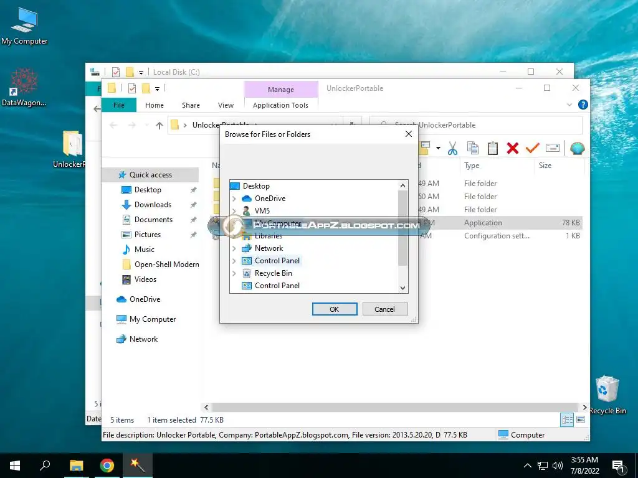Open Documents in navigation pane
This screenshot has width=638, height=478.
[x=153, y=220]
